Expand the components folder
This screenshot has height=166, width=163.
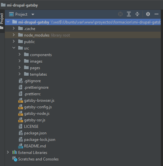[x=20, y=54]
